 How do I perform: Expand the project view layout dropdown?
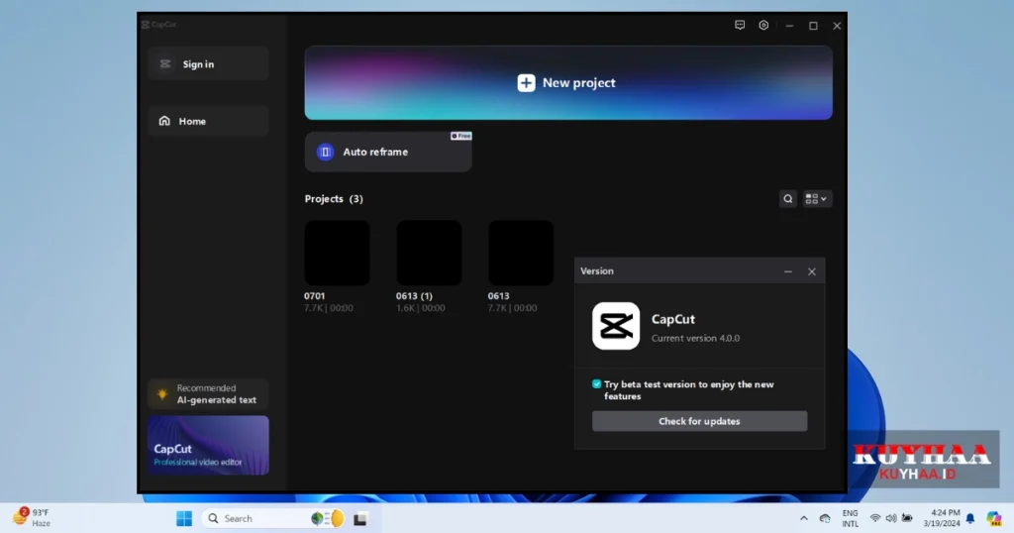point(817,199)
